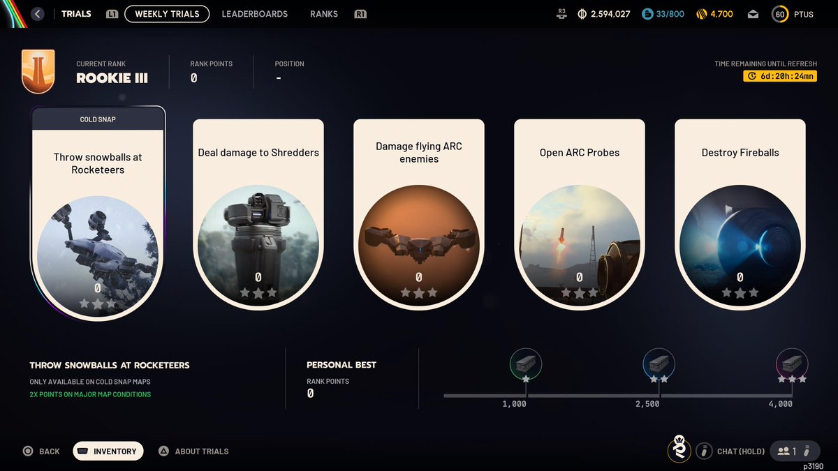Click the microphone icon beside Chat (Hold)
Image resolution: width=838 pixels, height=471 pixels.
[x=705, y=451]
